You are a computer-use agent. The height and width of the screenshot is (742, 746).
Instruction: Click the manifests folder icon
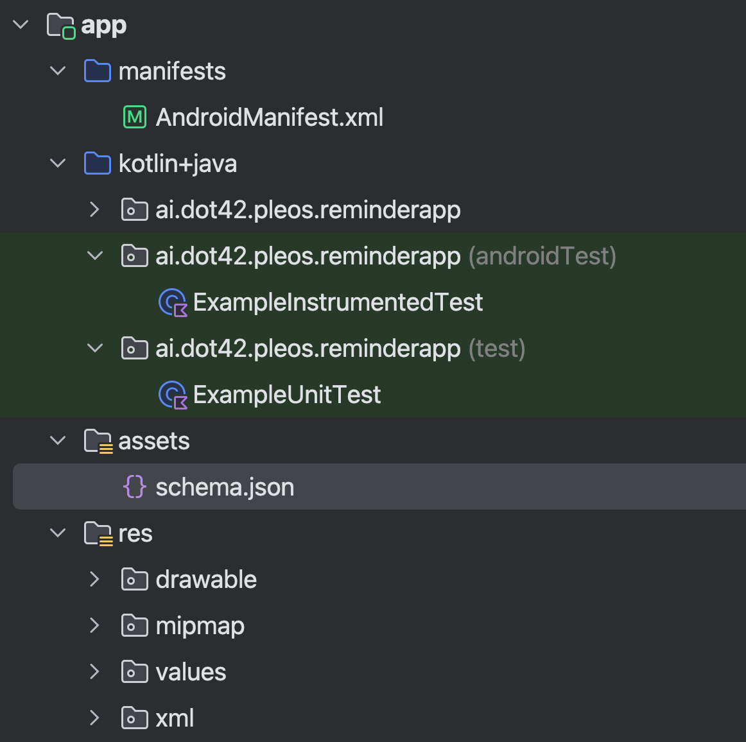(x=98, y=71)
